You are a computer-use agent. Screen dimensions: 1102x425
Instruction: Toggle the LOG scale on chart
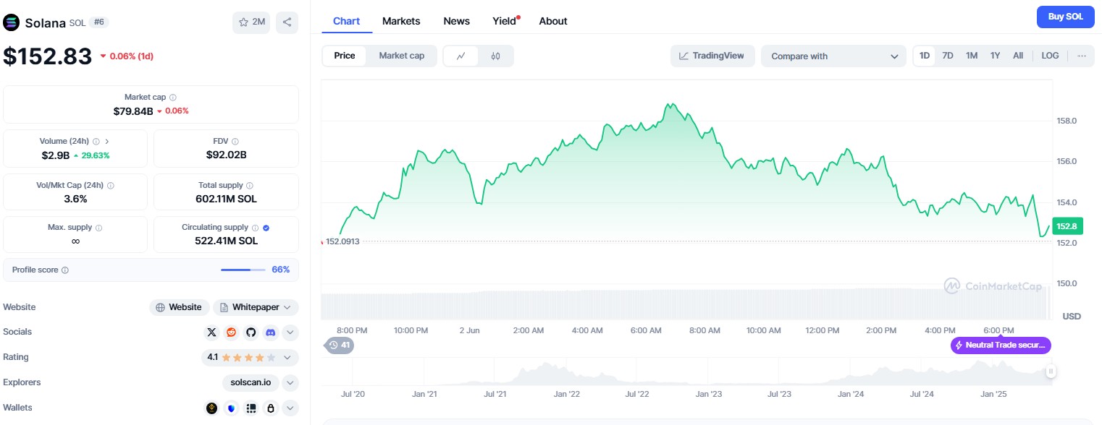coord(1050,56)
